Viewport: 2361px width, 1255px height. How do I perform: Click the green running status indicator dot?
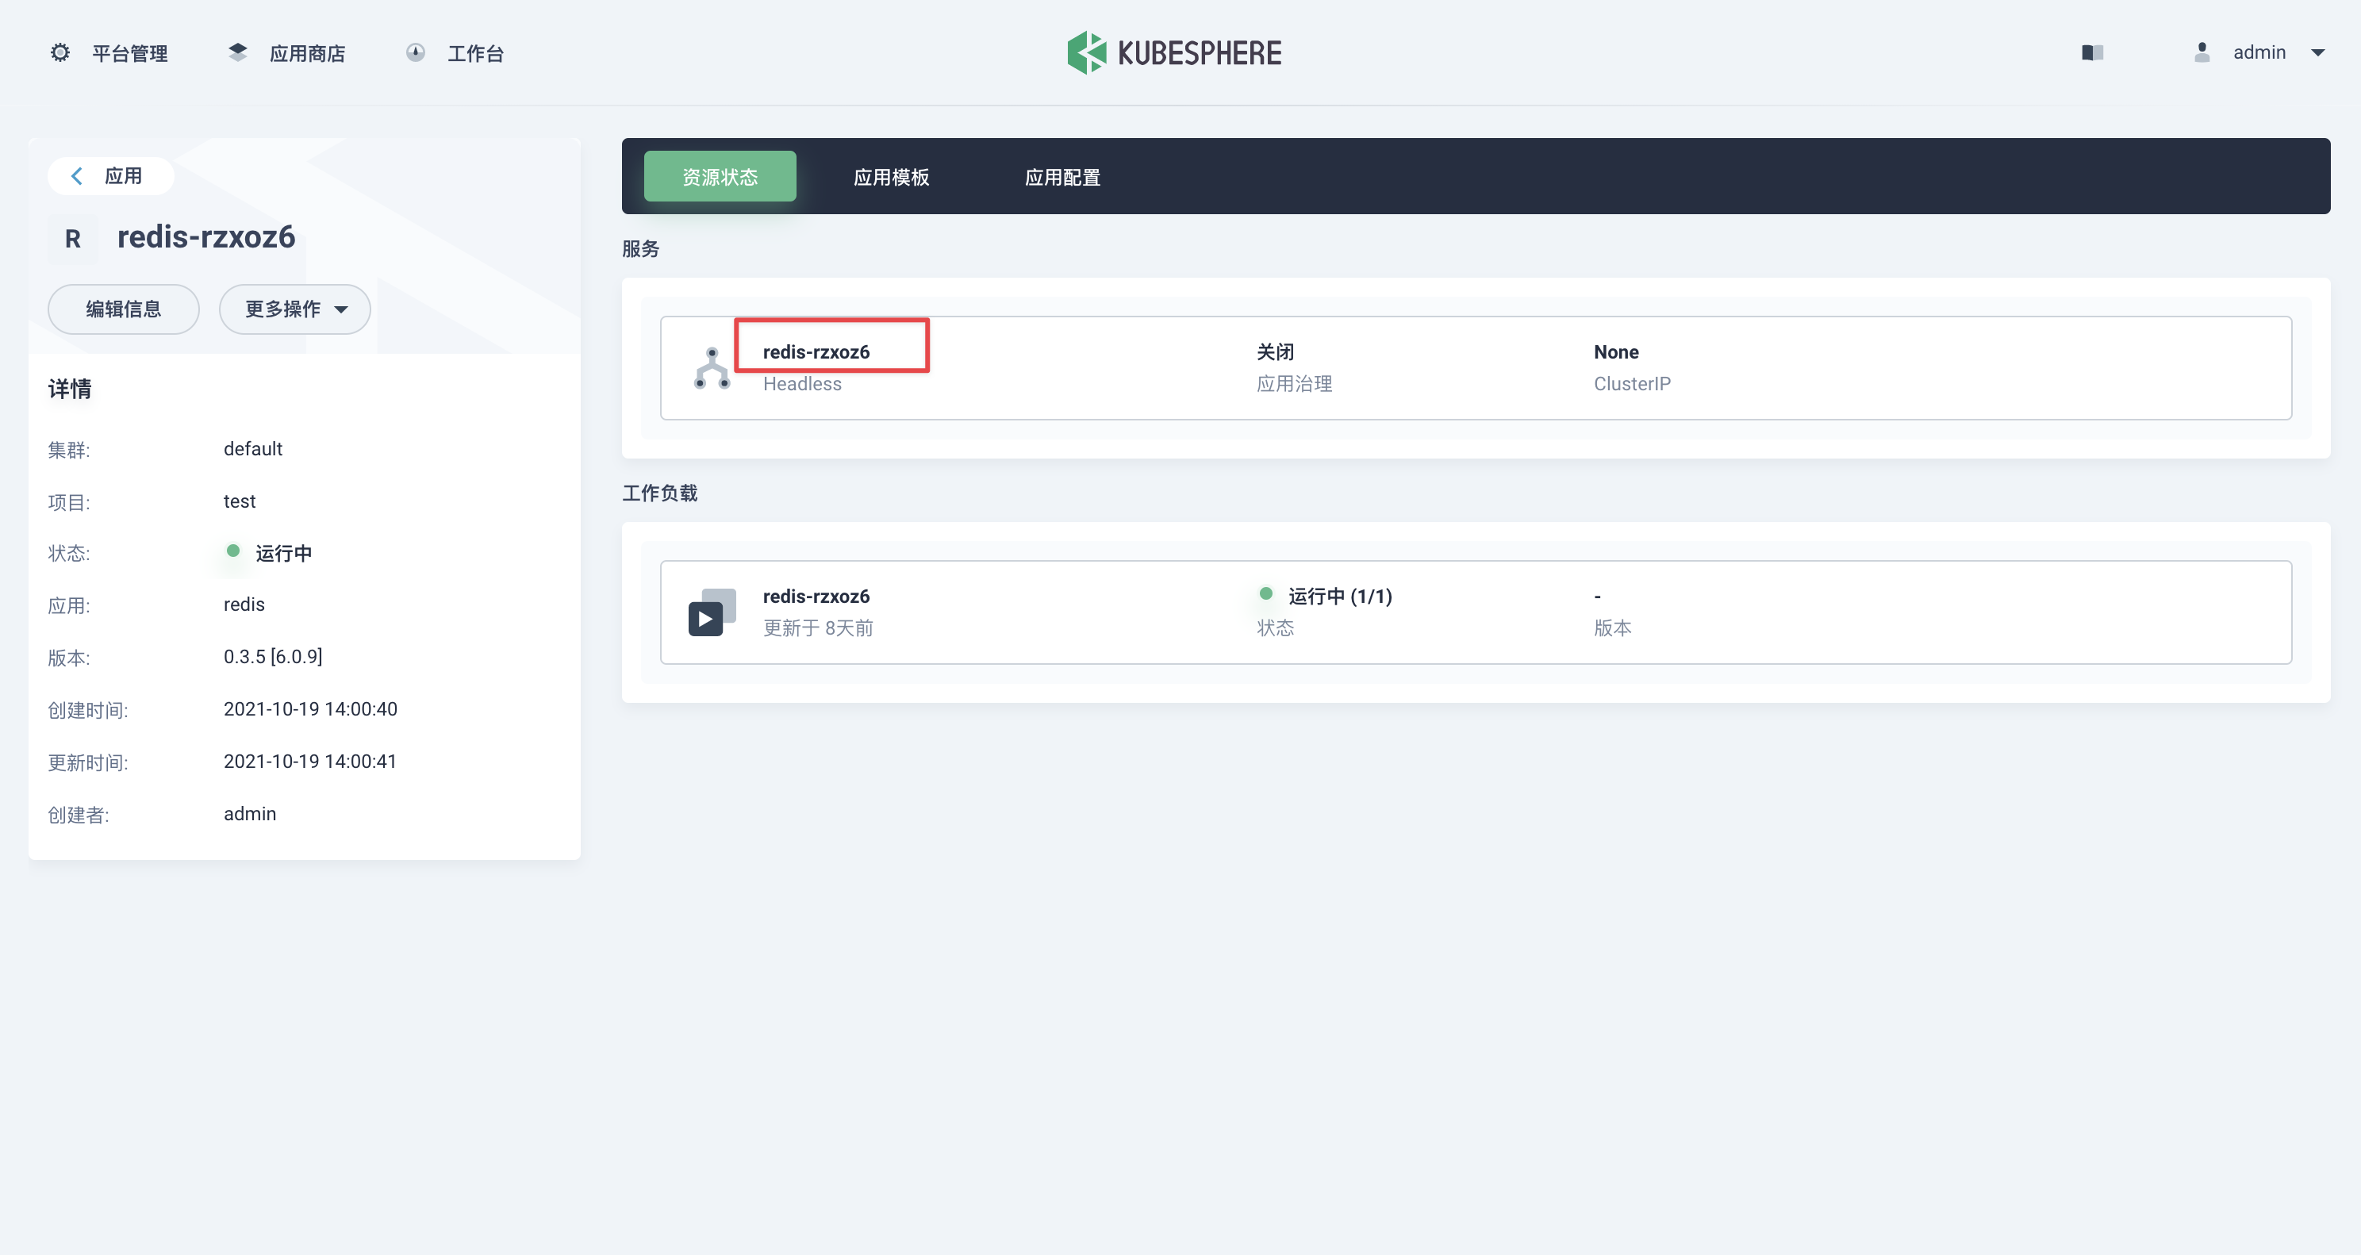coord(232,551)
